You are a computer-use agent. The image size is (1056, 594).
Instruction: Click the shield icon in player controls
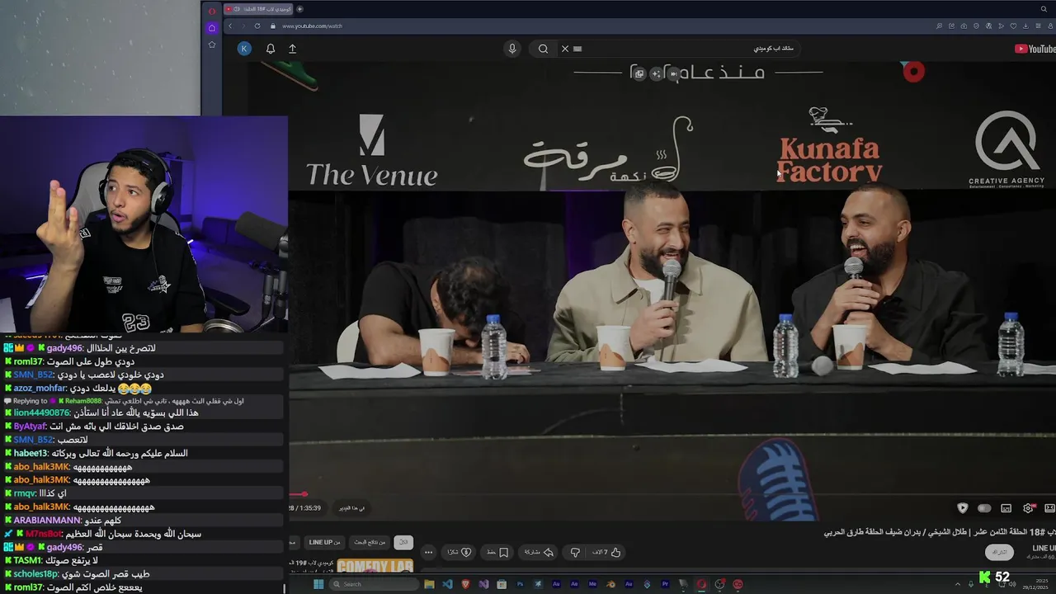pyautogui.click(x=962, y=508)
